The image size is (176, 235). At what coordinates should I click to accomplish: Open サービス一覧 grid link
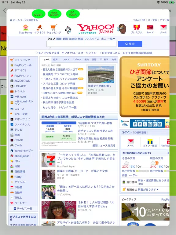[x=23, y=208]
